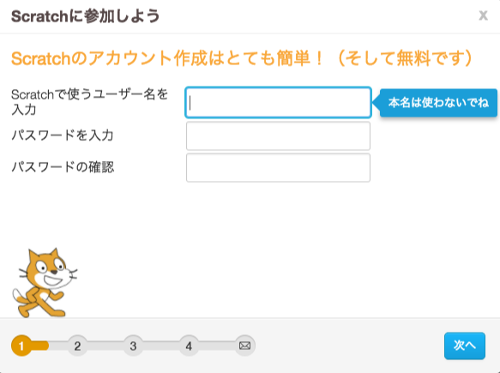The image size is (500, 373).
Task: Click the Scratchで使うユーザー名を入力 label
Action: (89, 102)
